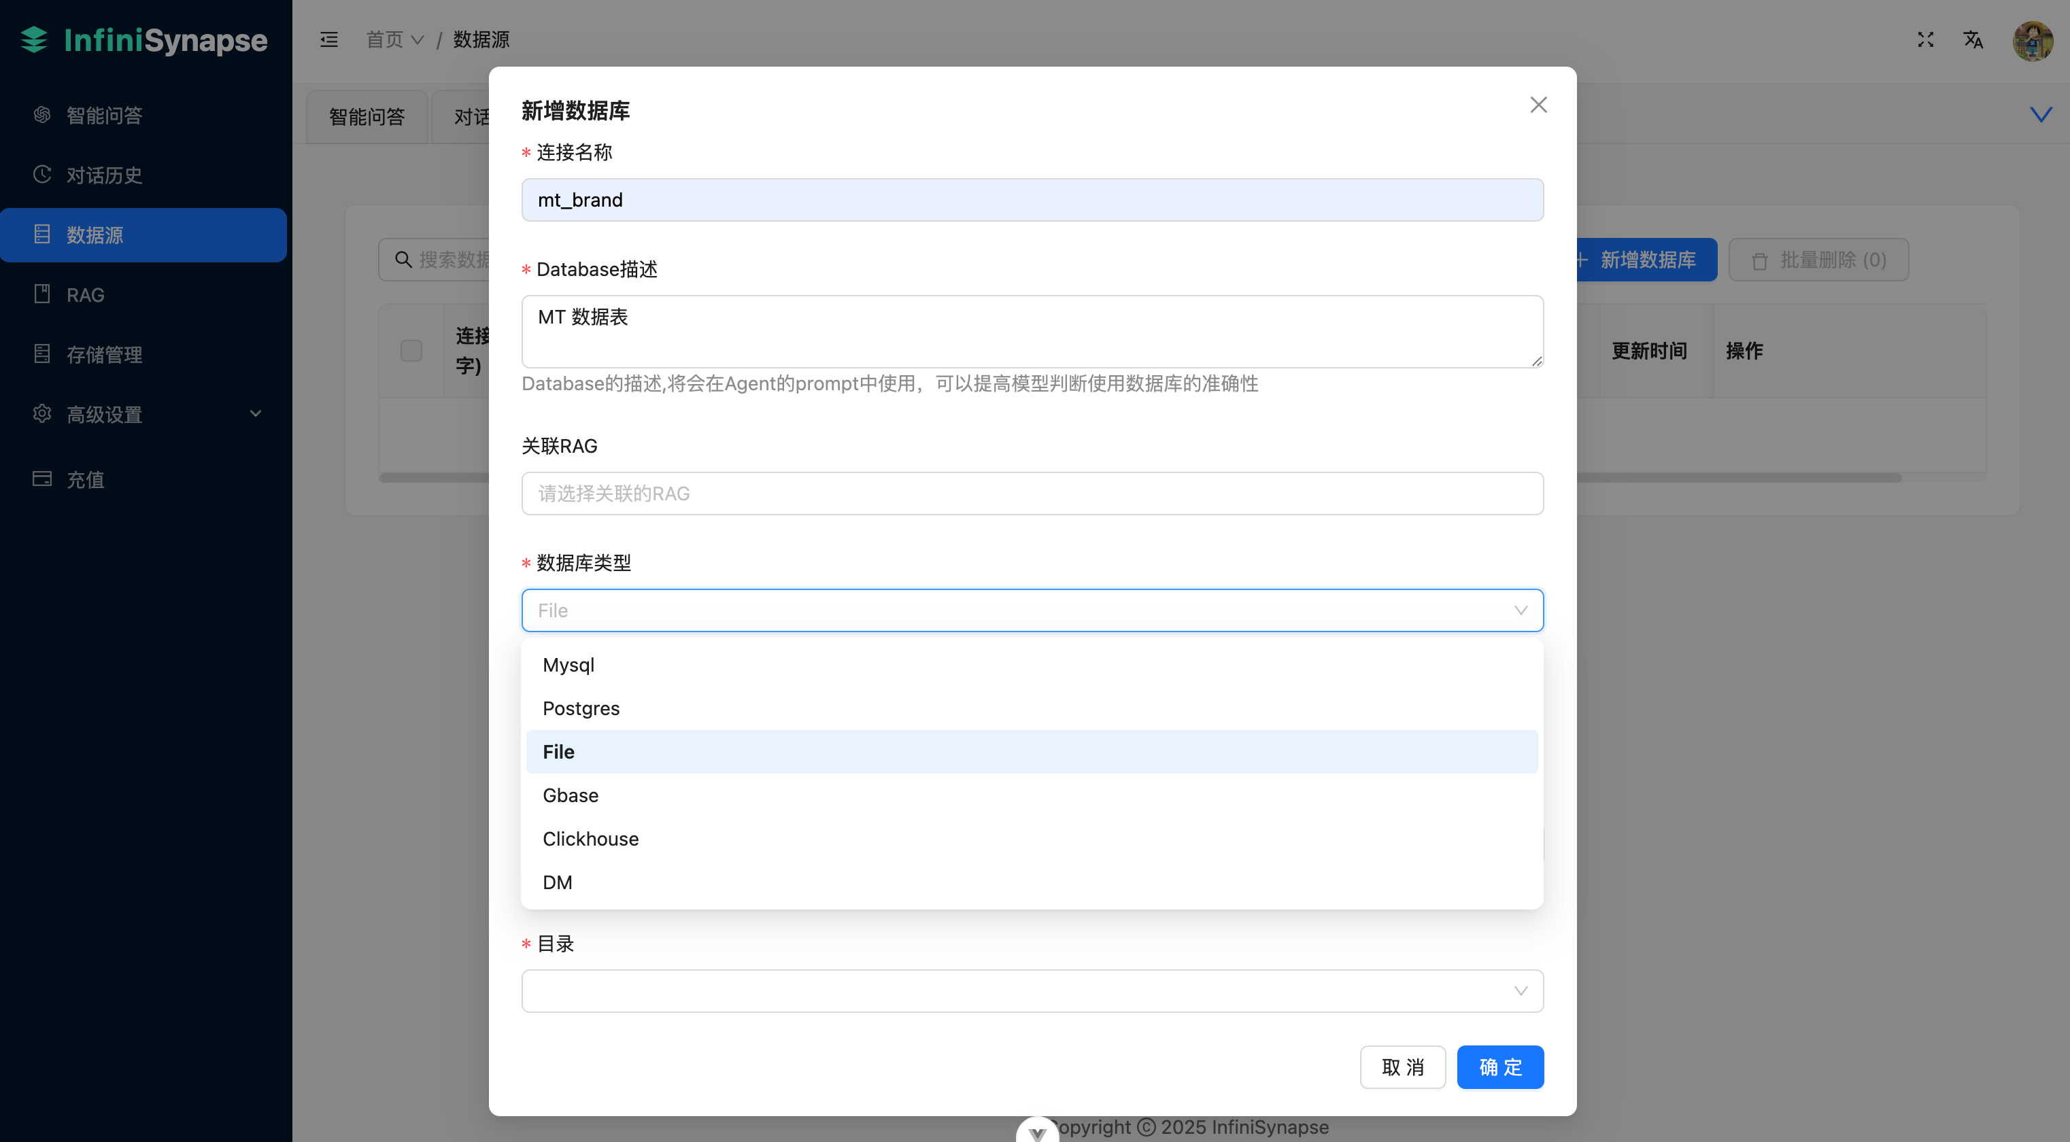Expand the tabs overflow chevron at right

click(2040, 115)
